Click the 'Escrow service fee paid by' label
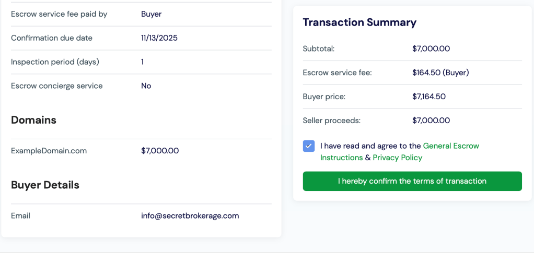Screen dimensions: 534x253 pyautogui.click(x=59, y=14)
